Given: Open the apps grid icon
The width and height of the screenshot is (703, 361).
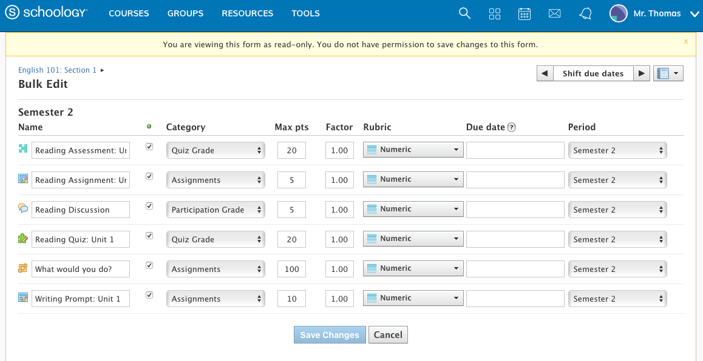Looking at the screenshot, I should [495, 13].
